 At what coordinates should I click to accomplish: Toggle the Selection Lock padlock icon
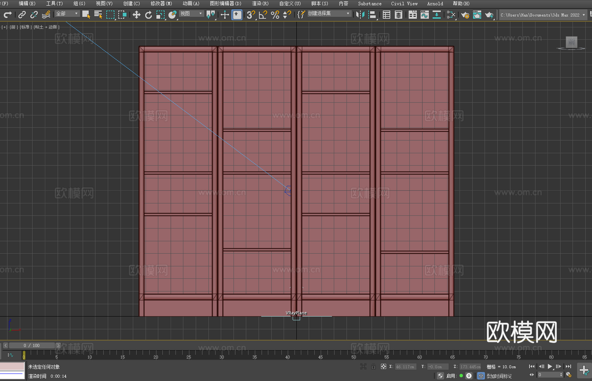(373, 366)
